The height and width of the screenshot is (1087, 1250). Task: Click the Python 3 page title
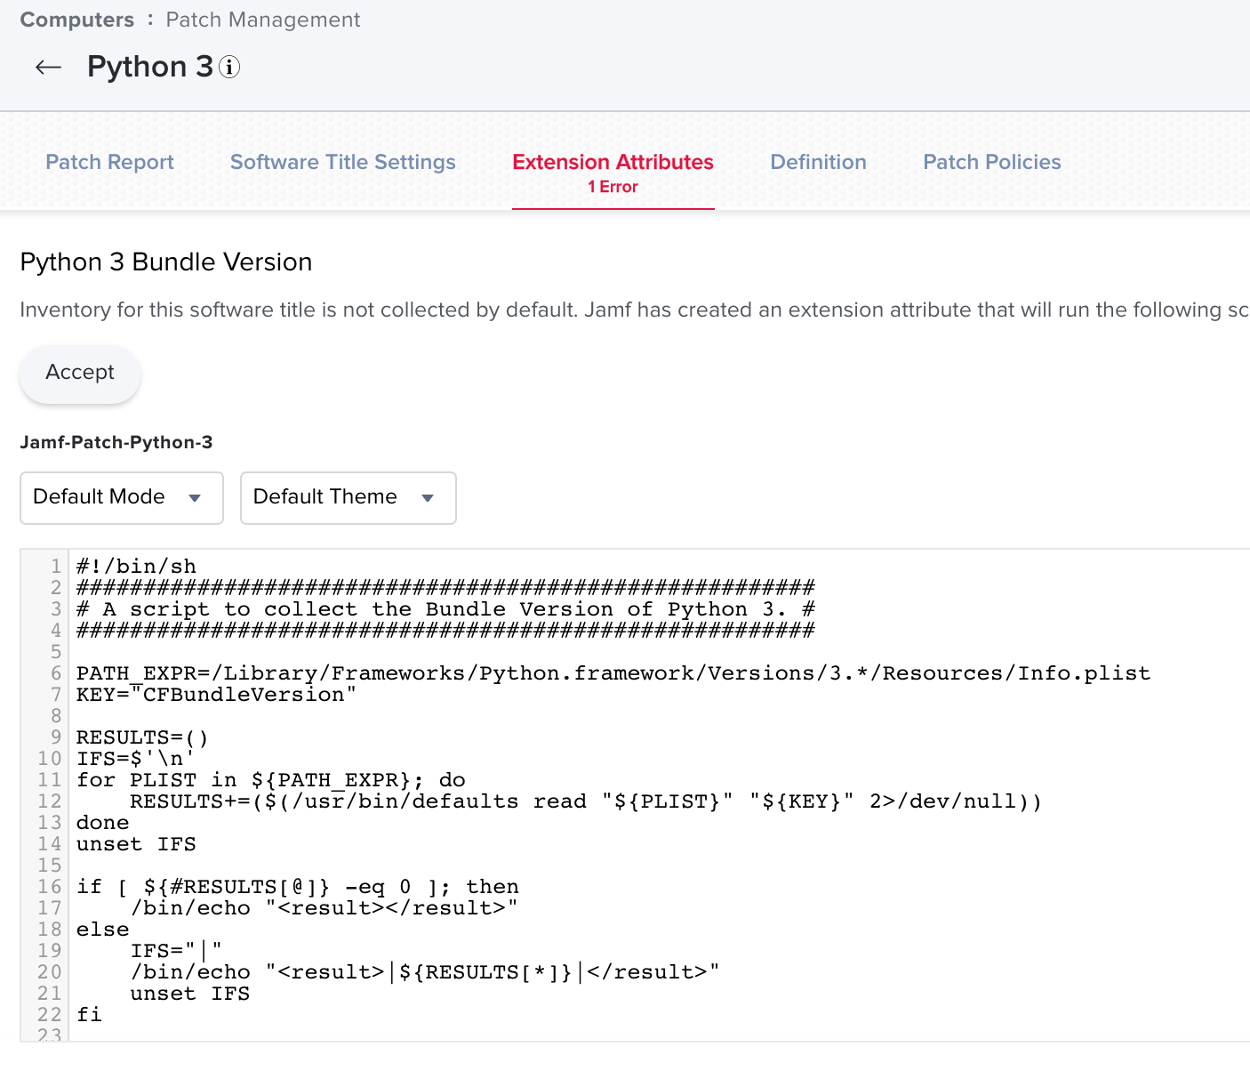coord(150,68)
